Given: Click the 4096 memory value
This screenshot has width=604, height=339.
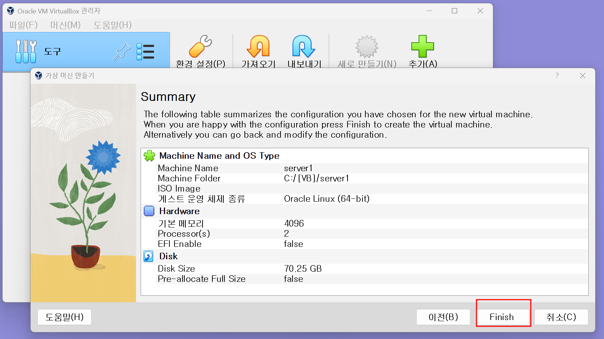Looking at the screenshot, I should pyautogui.click(x=294, y=224).
